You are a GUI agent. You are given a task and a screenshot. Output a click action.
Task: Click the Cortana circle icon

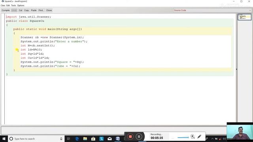(11, 139)
